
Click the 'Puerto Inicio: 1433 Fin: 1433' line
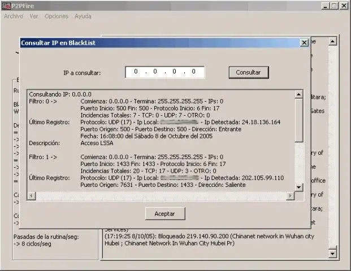(153, 164)
